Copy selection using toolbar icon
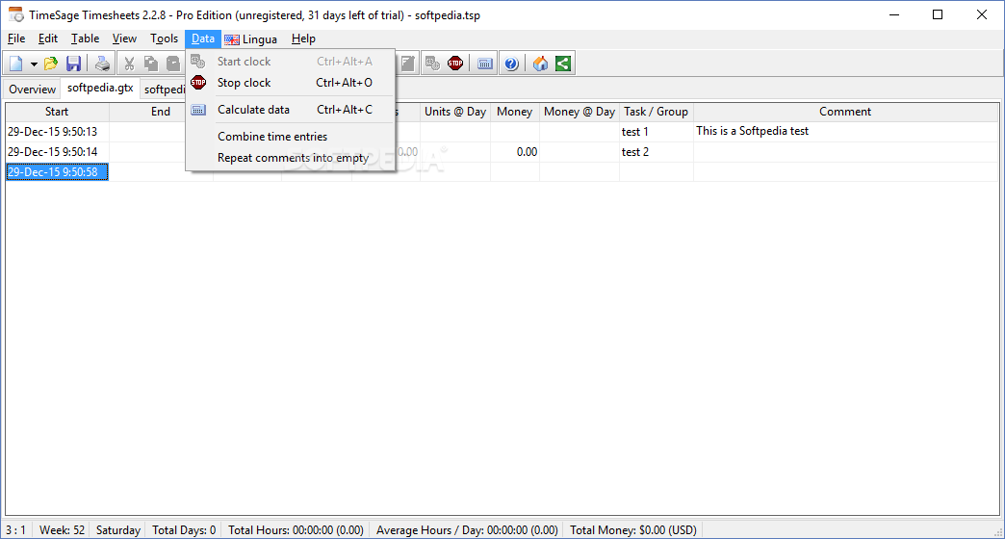 150,64
